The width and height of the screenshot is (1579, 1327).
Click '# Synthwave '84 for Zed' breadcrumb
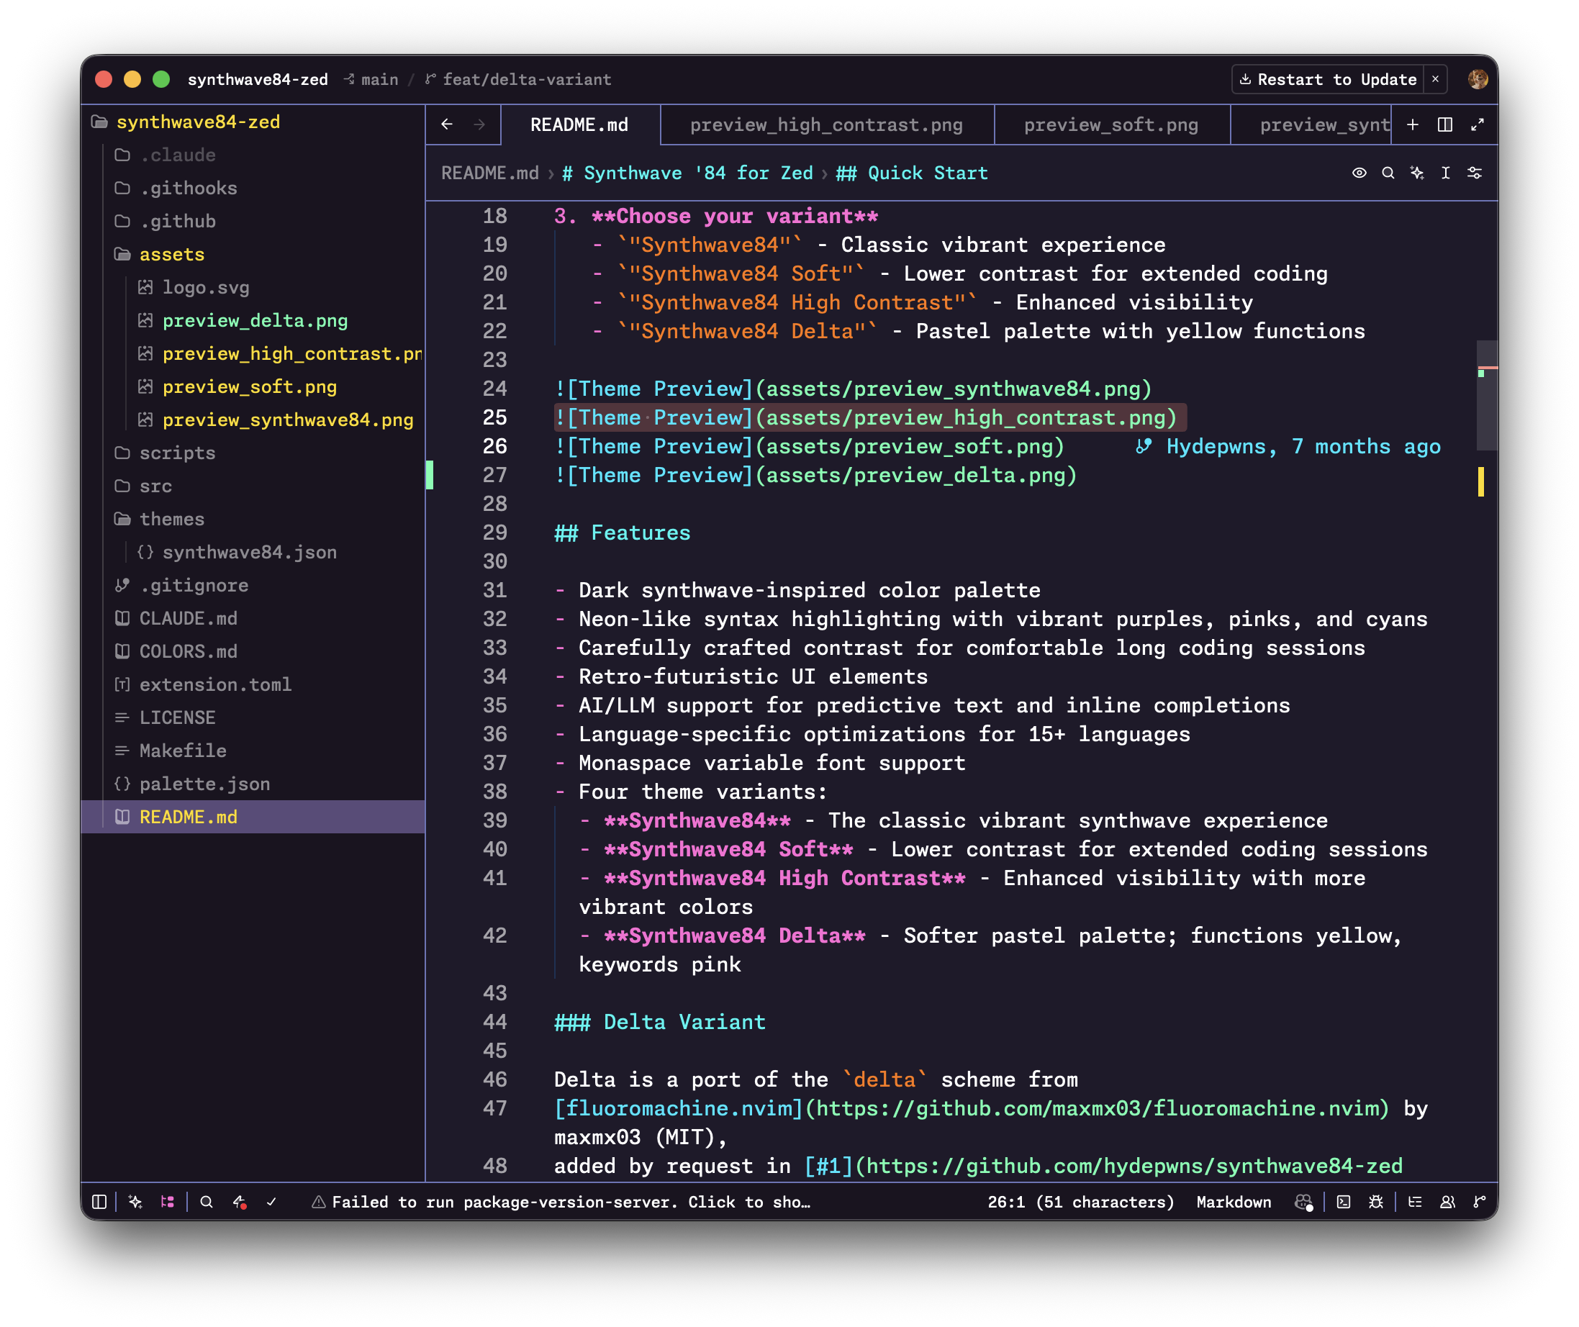click(687, 173)
